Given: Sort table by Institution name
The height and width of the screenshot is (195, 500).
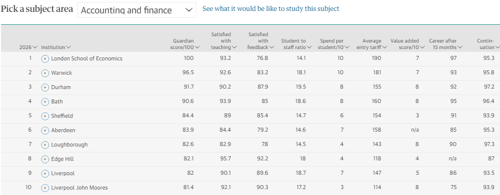Looking at the screenshot, I should 56,47.
